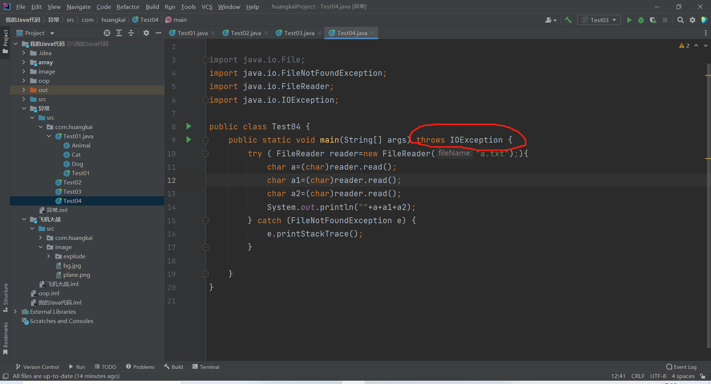Run with coverage shield icon
The height and width of the screenshot is (384, 711).
pyautogui.click(x=653, y=20)
